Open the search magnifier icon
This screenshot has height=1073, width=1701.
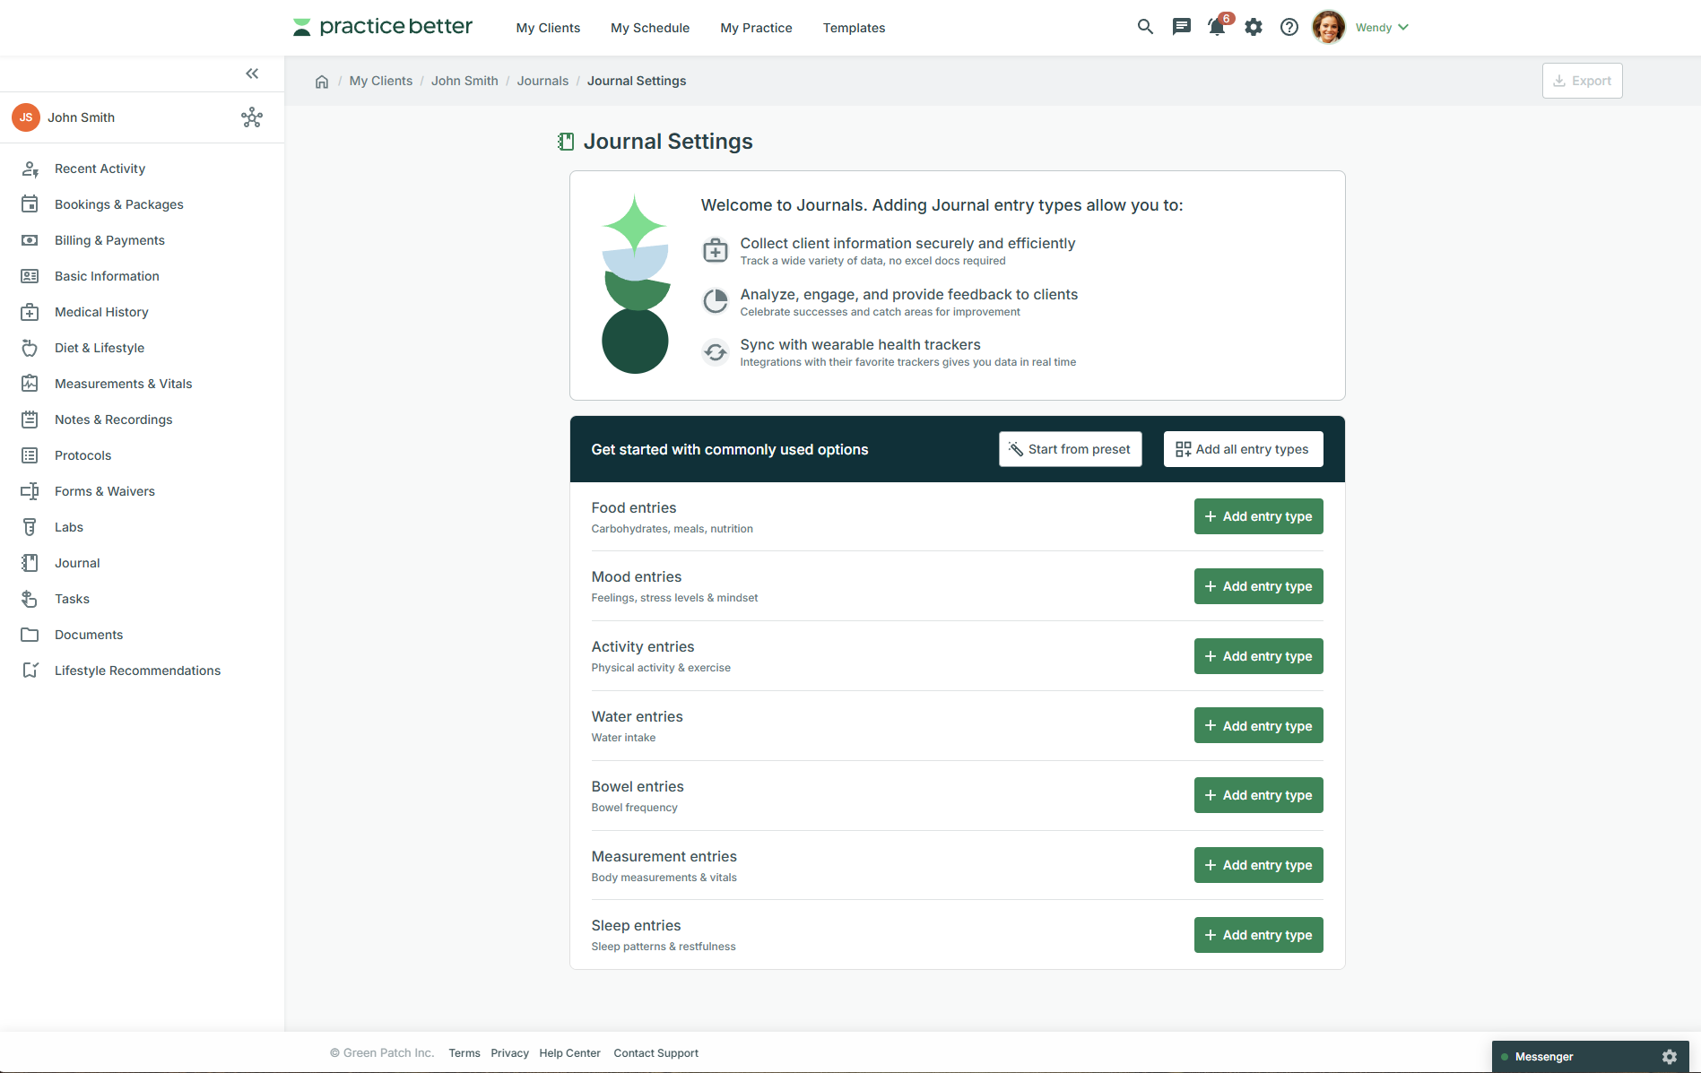[x=1145, y=27]
